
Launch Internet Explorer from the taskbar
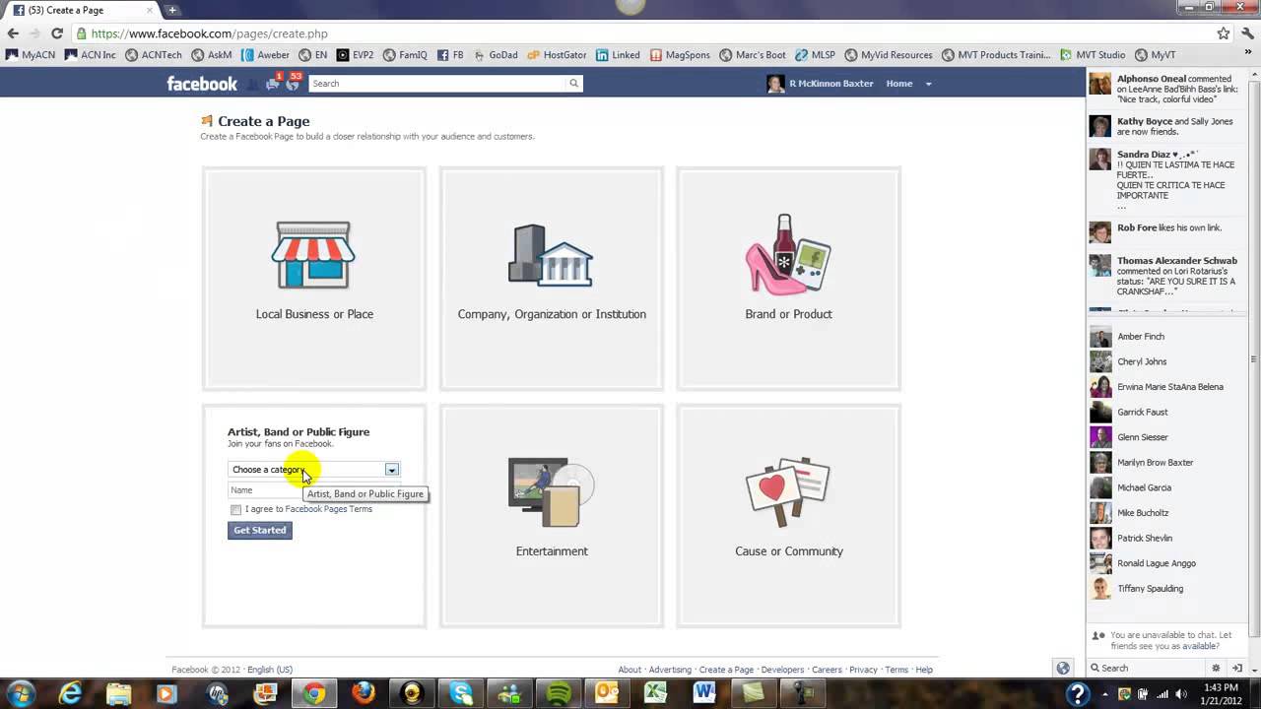[x=70, y=693]
